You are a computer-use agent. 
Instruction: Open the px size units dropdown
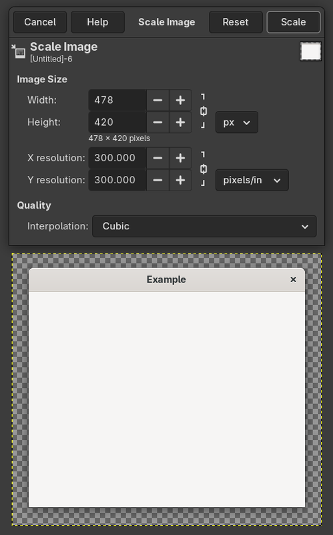click(237, 122)
